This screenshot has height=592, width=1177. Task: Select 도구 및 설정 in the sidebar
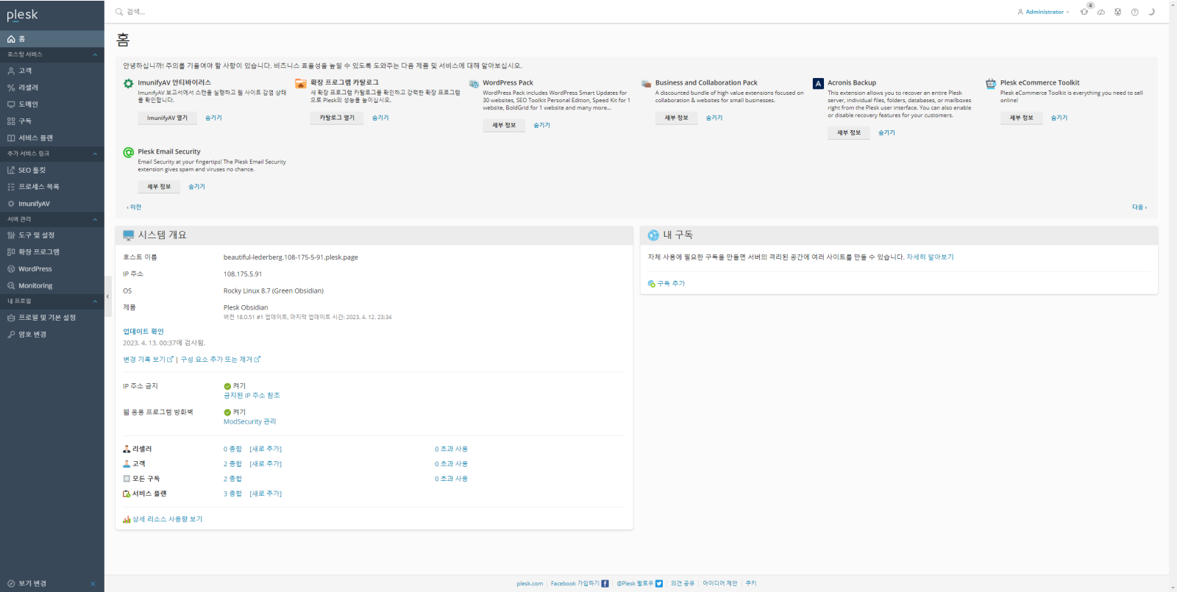(x=36, y=235)
